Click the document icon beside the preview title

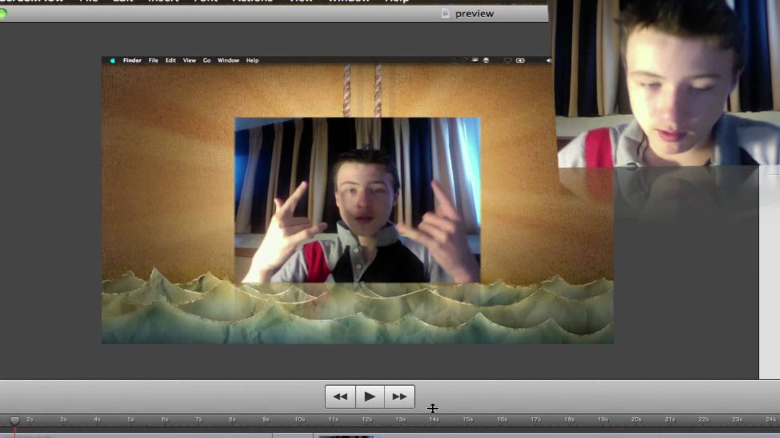(445, 13)
